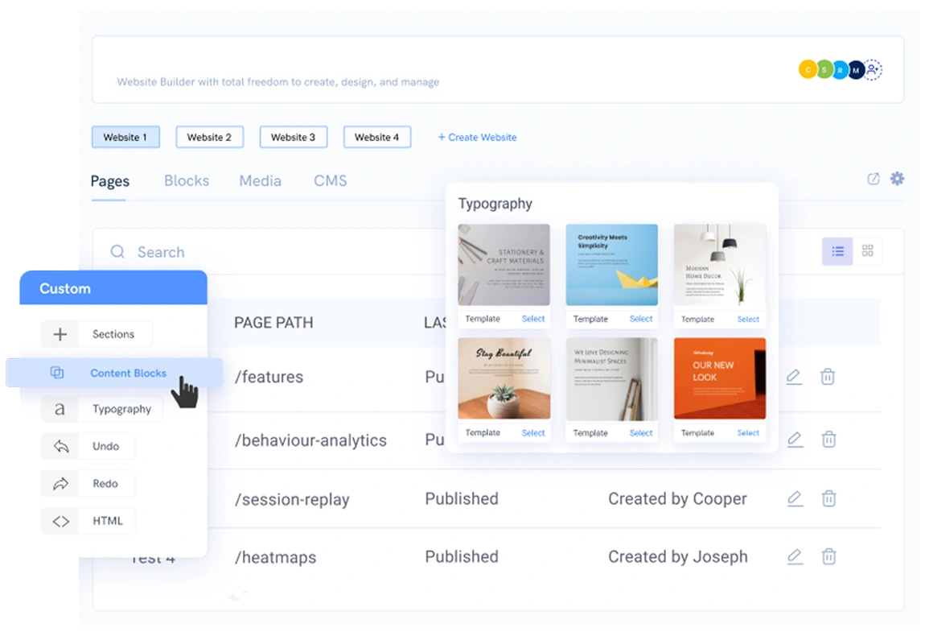The width and height of the screenshot is (925, 636).
Task: Click the Undo arrow icon
Action: 60,446
